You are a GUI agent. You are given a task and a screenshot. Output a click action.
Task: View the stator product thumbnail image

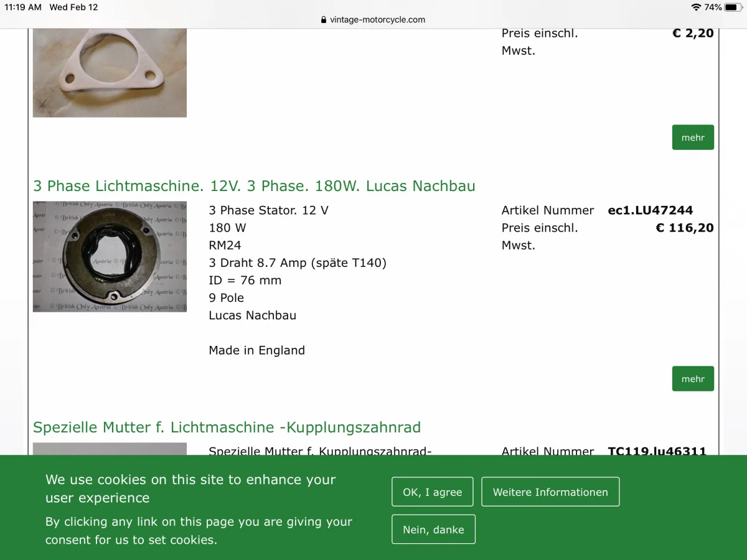(110, 256)
